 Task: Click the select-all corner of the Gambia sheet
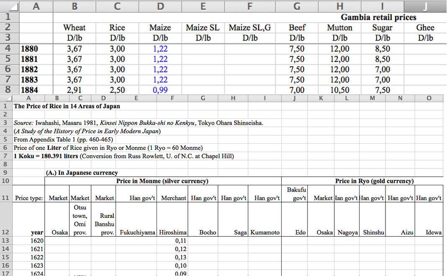pyautogui.click(x=9, y=6)
